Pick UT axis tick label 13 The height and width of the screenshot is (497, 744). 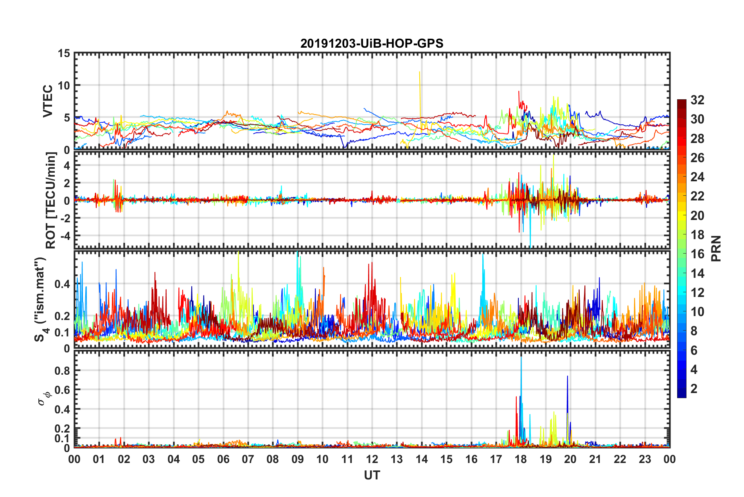click(x=397, y=459)
